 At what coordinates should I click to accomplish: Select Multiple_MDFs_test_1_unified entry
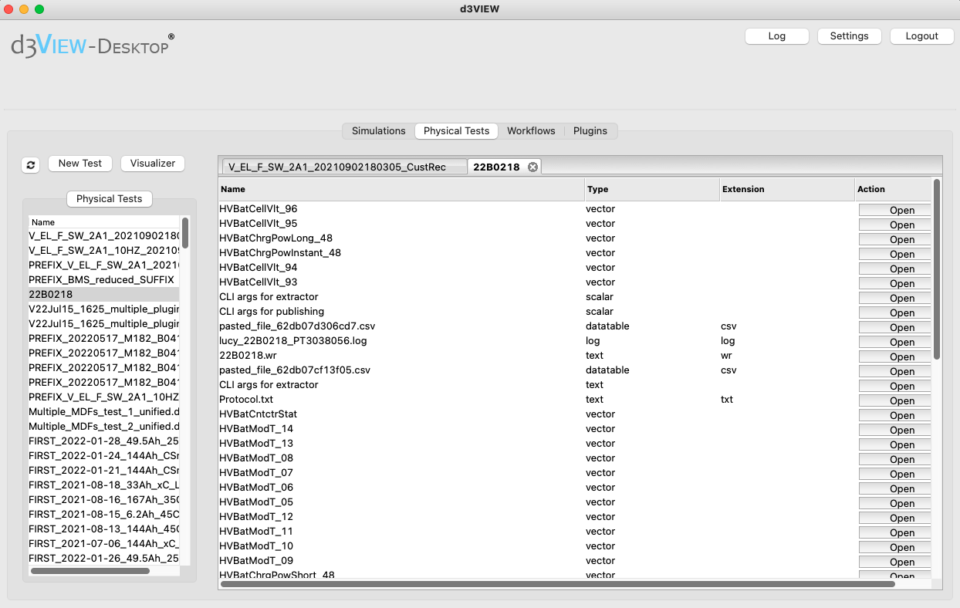(104, 411)
